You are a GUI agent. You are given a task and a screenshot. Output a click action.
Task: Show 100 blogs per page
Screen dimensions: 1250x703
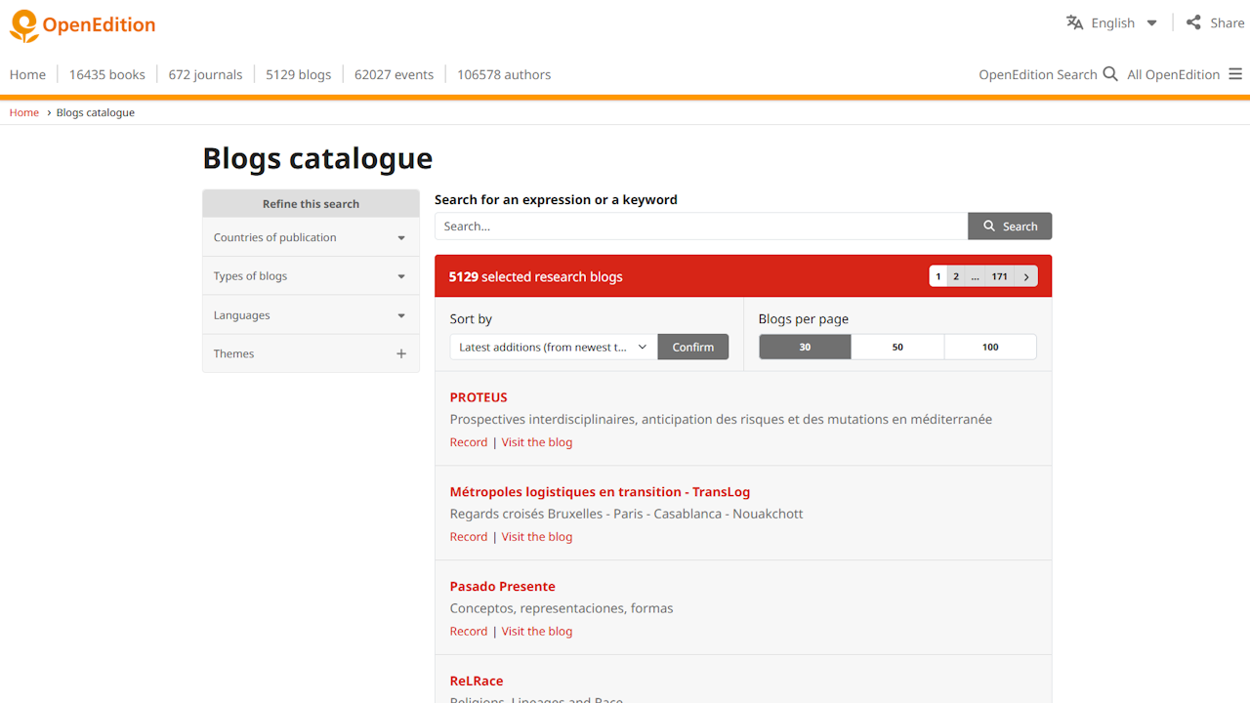990,347
